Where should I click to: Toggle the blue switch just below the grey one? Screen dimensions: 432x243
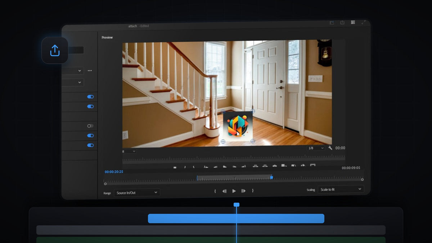(x=90, y=136)
